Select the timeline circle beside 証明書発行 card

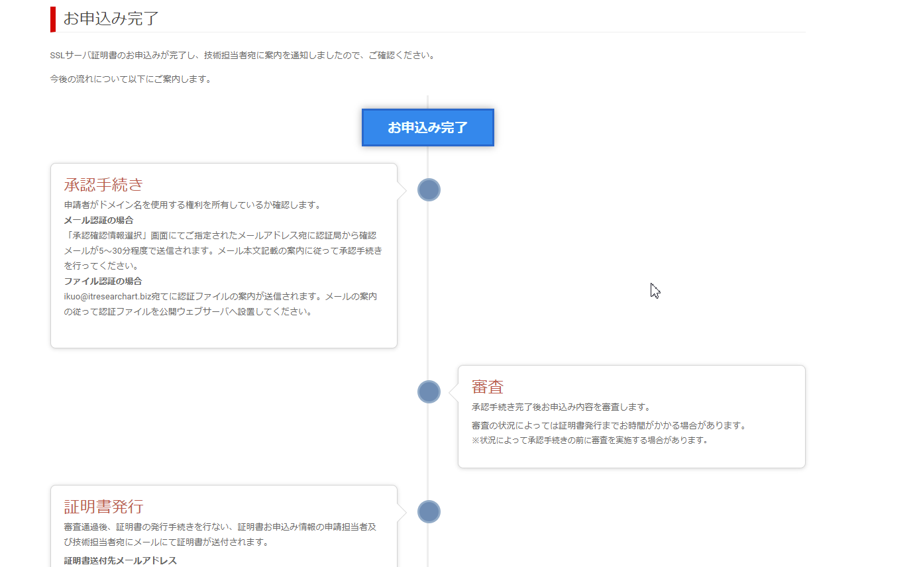[429, 512]
